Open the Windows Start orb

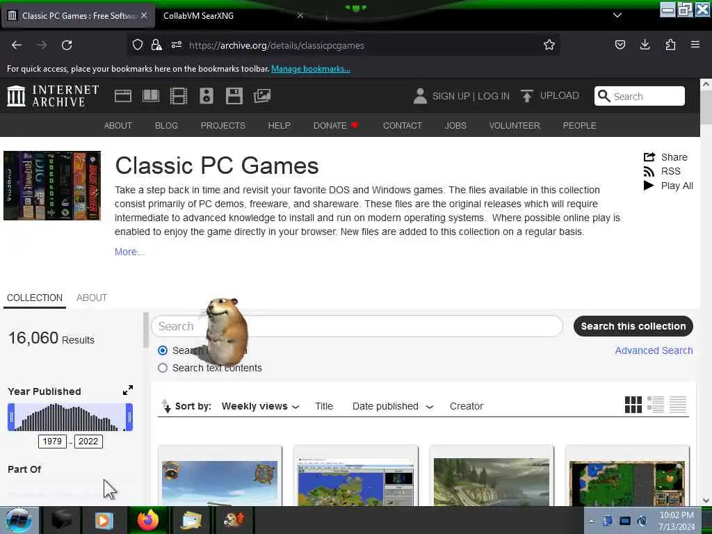(18, 520)
